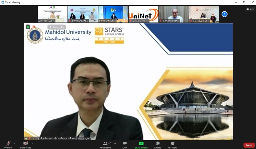Start Video from the meeting toolbar
256x149 pixels.
click(x=25, y=145)
